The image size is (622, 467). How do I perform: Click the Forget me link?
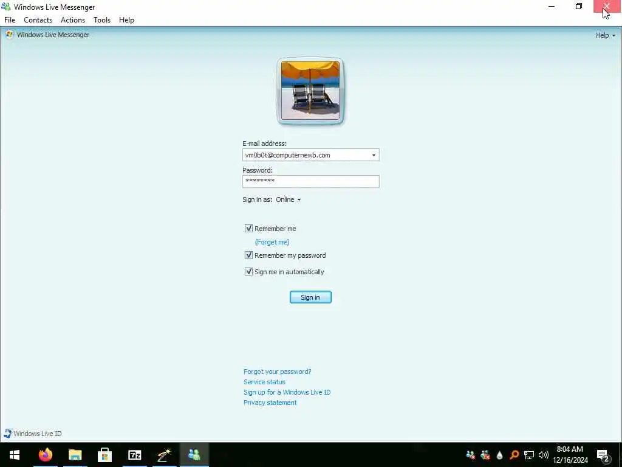(x=272, y=242)
